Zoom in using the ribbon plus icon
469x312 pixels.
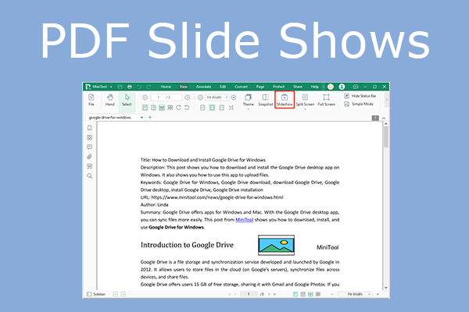coord(234,97)
